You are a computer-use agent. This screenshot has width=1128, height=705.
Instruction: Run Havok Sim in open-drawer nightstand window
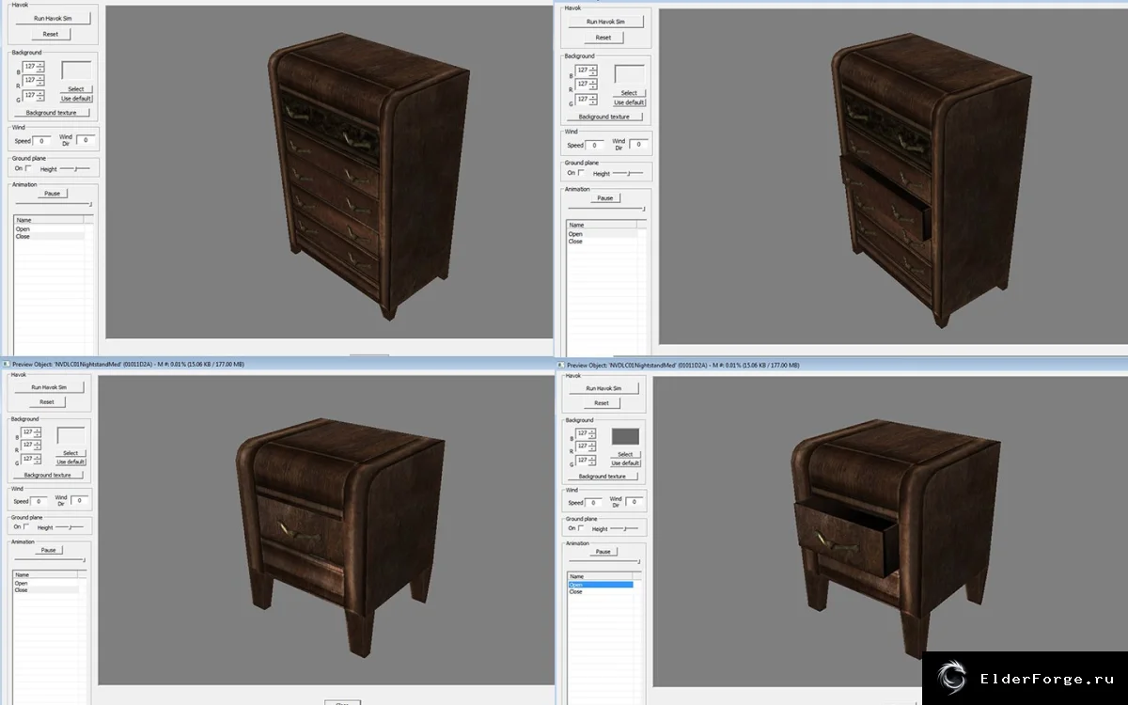(x=602, y=388)
